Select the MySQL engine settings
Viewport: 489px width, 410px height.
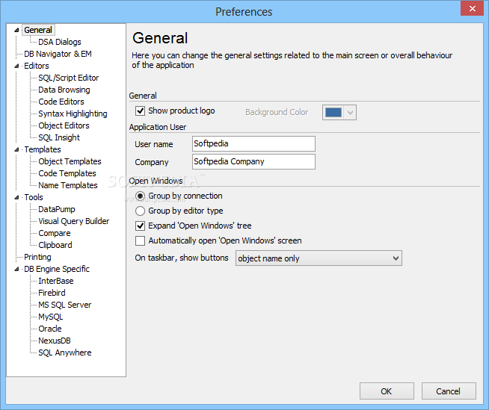pyautogui.click(x=51, y=317)
